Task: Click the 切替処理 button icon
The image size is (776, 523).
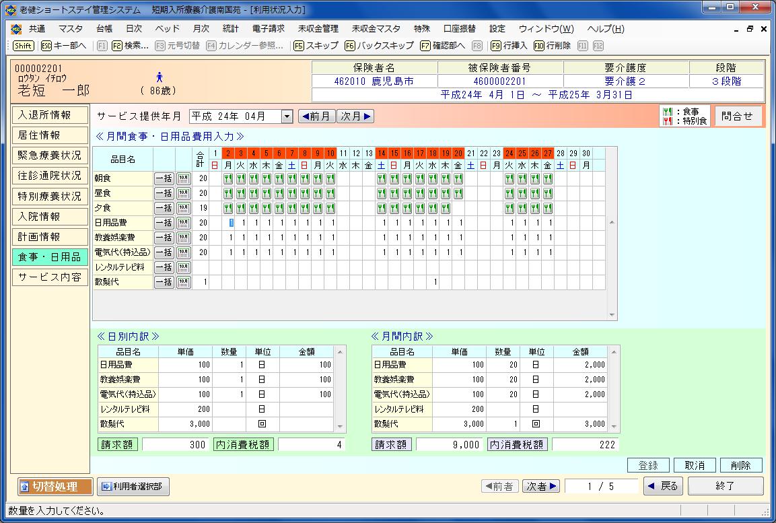Action: pyautogui.click(x=24, y=486)
